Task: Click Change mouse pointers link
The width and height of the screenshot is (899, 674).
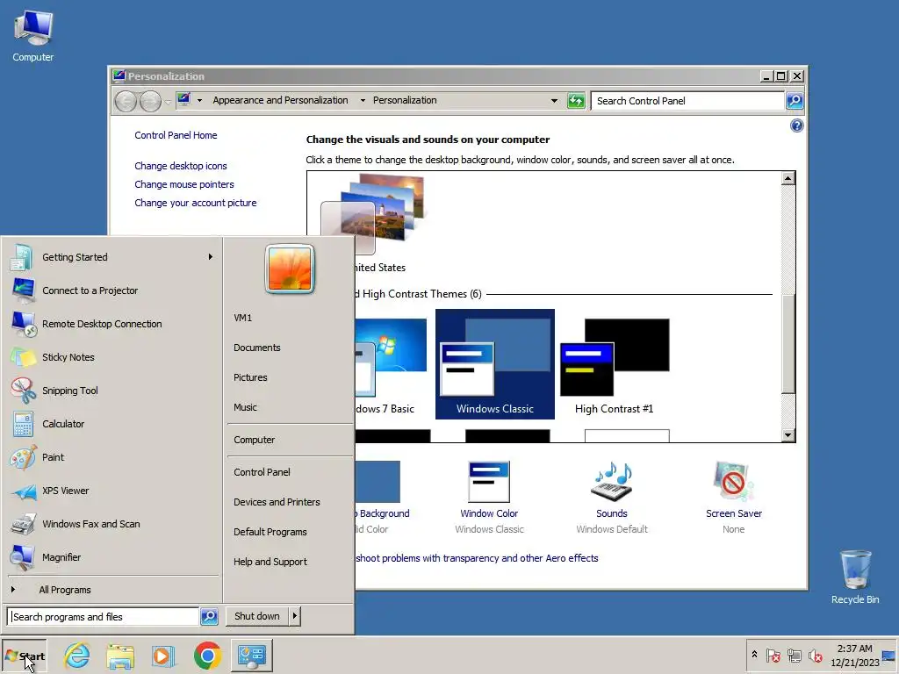Action: click(184, 184)
